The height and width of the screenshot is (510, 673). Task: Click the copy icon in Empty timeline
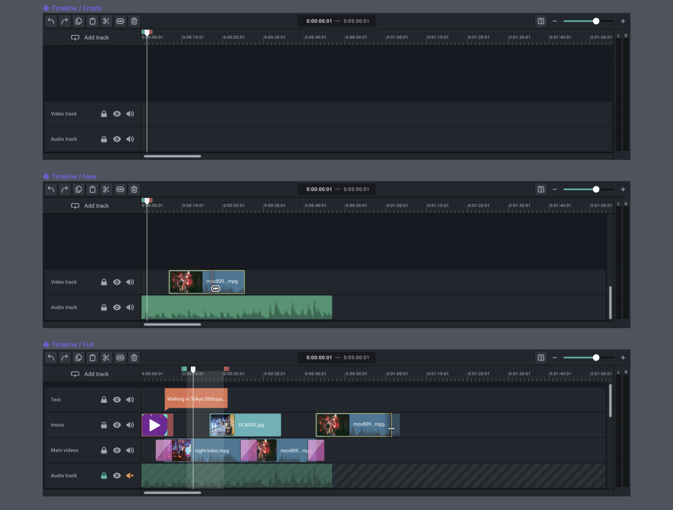click(x=79, y=21)
